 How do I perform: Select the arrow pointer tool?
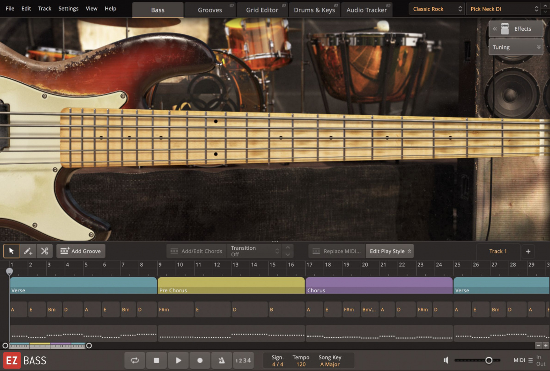(x=11, y=251)
